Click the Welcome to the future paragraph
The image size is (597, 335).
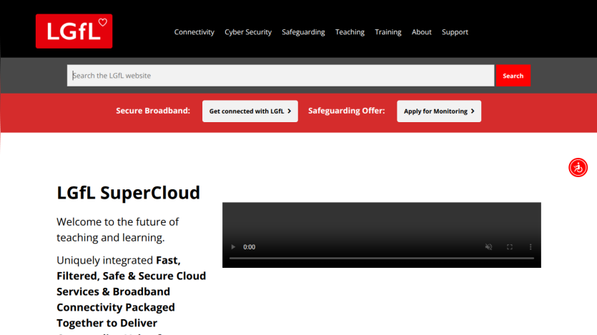118,230
